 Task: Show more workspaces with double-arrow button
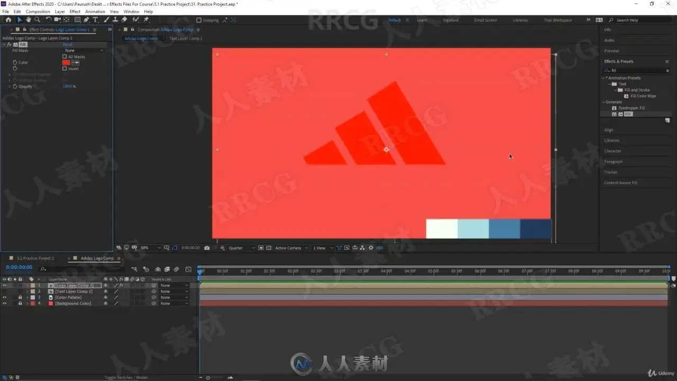click(x=588, y=20)
